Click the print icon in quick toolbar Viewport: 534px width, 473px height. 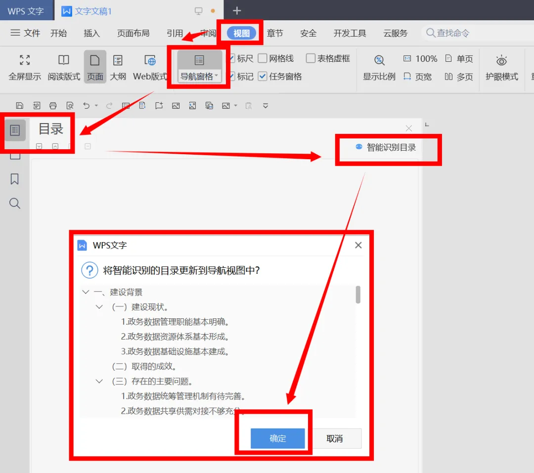click(x=53, y=106)
